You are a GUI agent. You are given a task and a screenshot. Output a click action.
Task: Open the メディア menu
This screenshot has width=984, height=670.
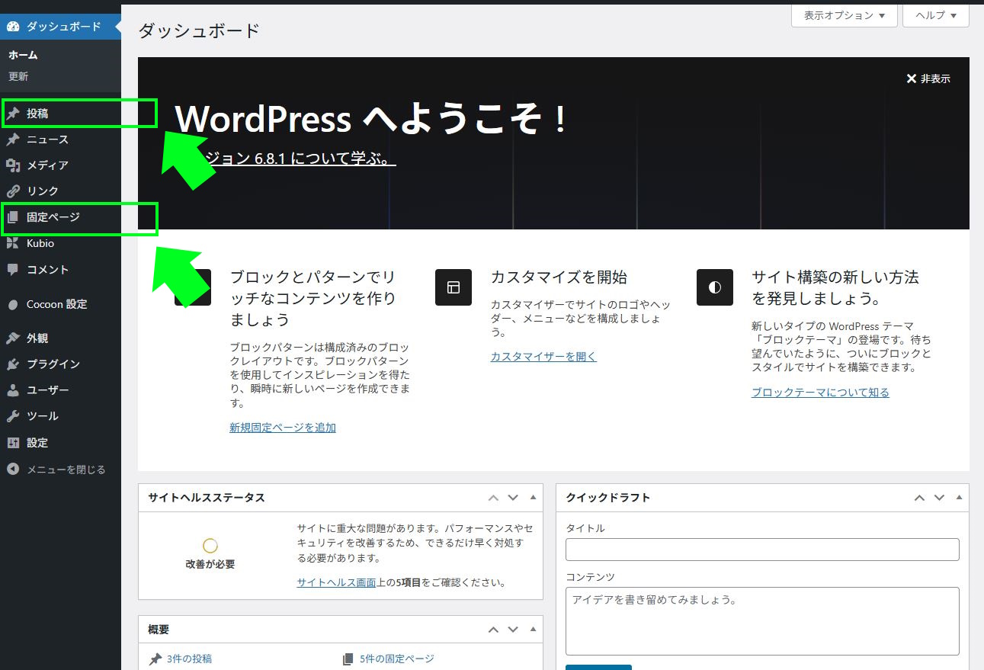60,165
